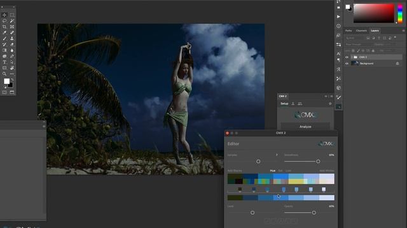
Task: Open CMX 2 settings gear icon
Action: 330,103
